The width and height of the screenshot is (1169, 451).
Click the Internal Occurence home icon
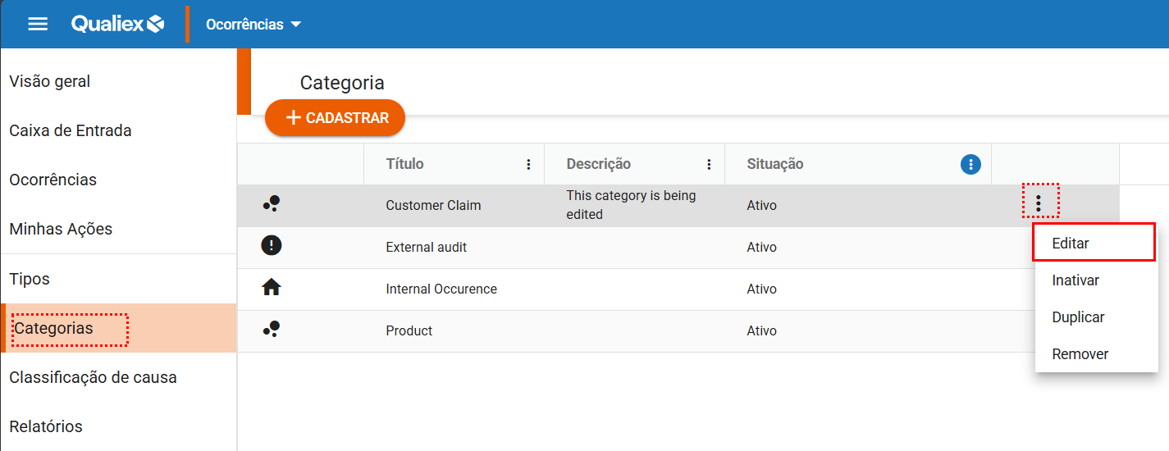pyautogui.click(x=272, y=288)
